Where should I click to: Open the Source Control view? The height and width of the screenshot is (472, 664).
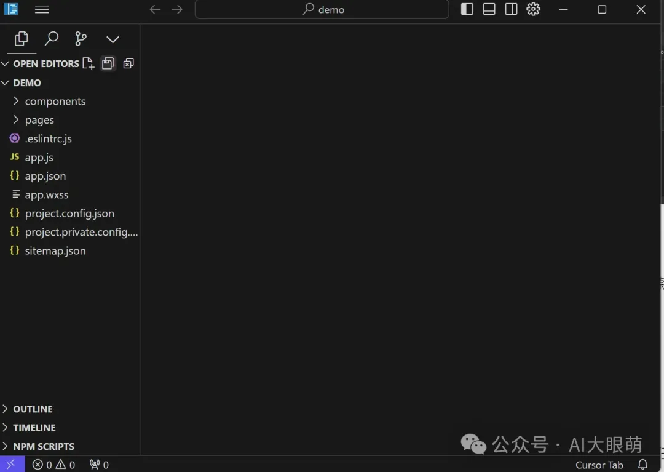[x=81, y=39]
